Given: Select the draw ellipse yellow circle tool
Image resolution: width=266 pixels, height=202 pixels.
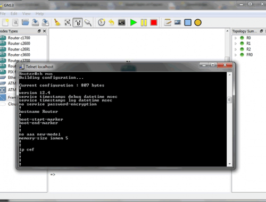Looking at the screenshot, I should [x=198, y=22].
